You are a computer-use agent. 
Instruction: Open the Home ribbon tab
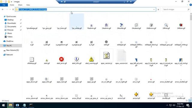click(12, 5)
